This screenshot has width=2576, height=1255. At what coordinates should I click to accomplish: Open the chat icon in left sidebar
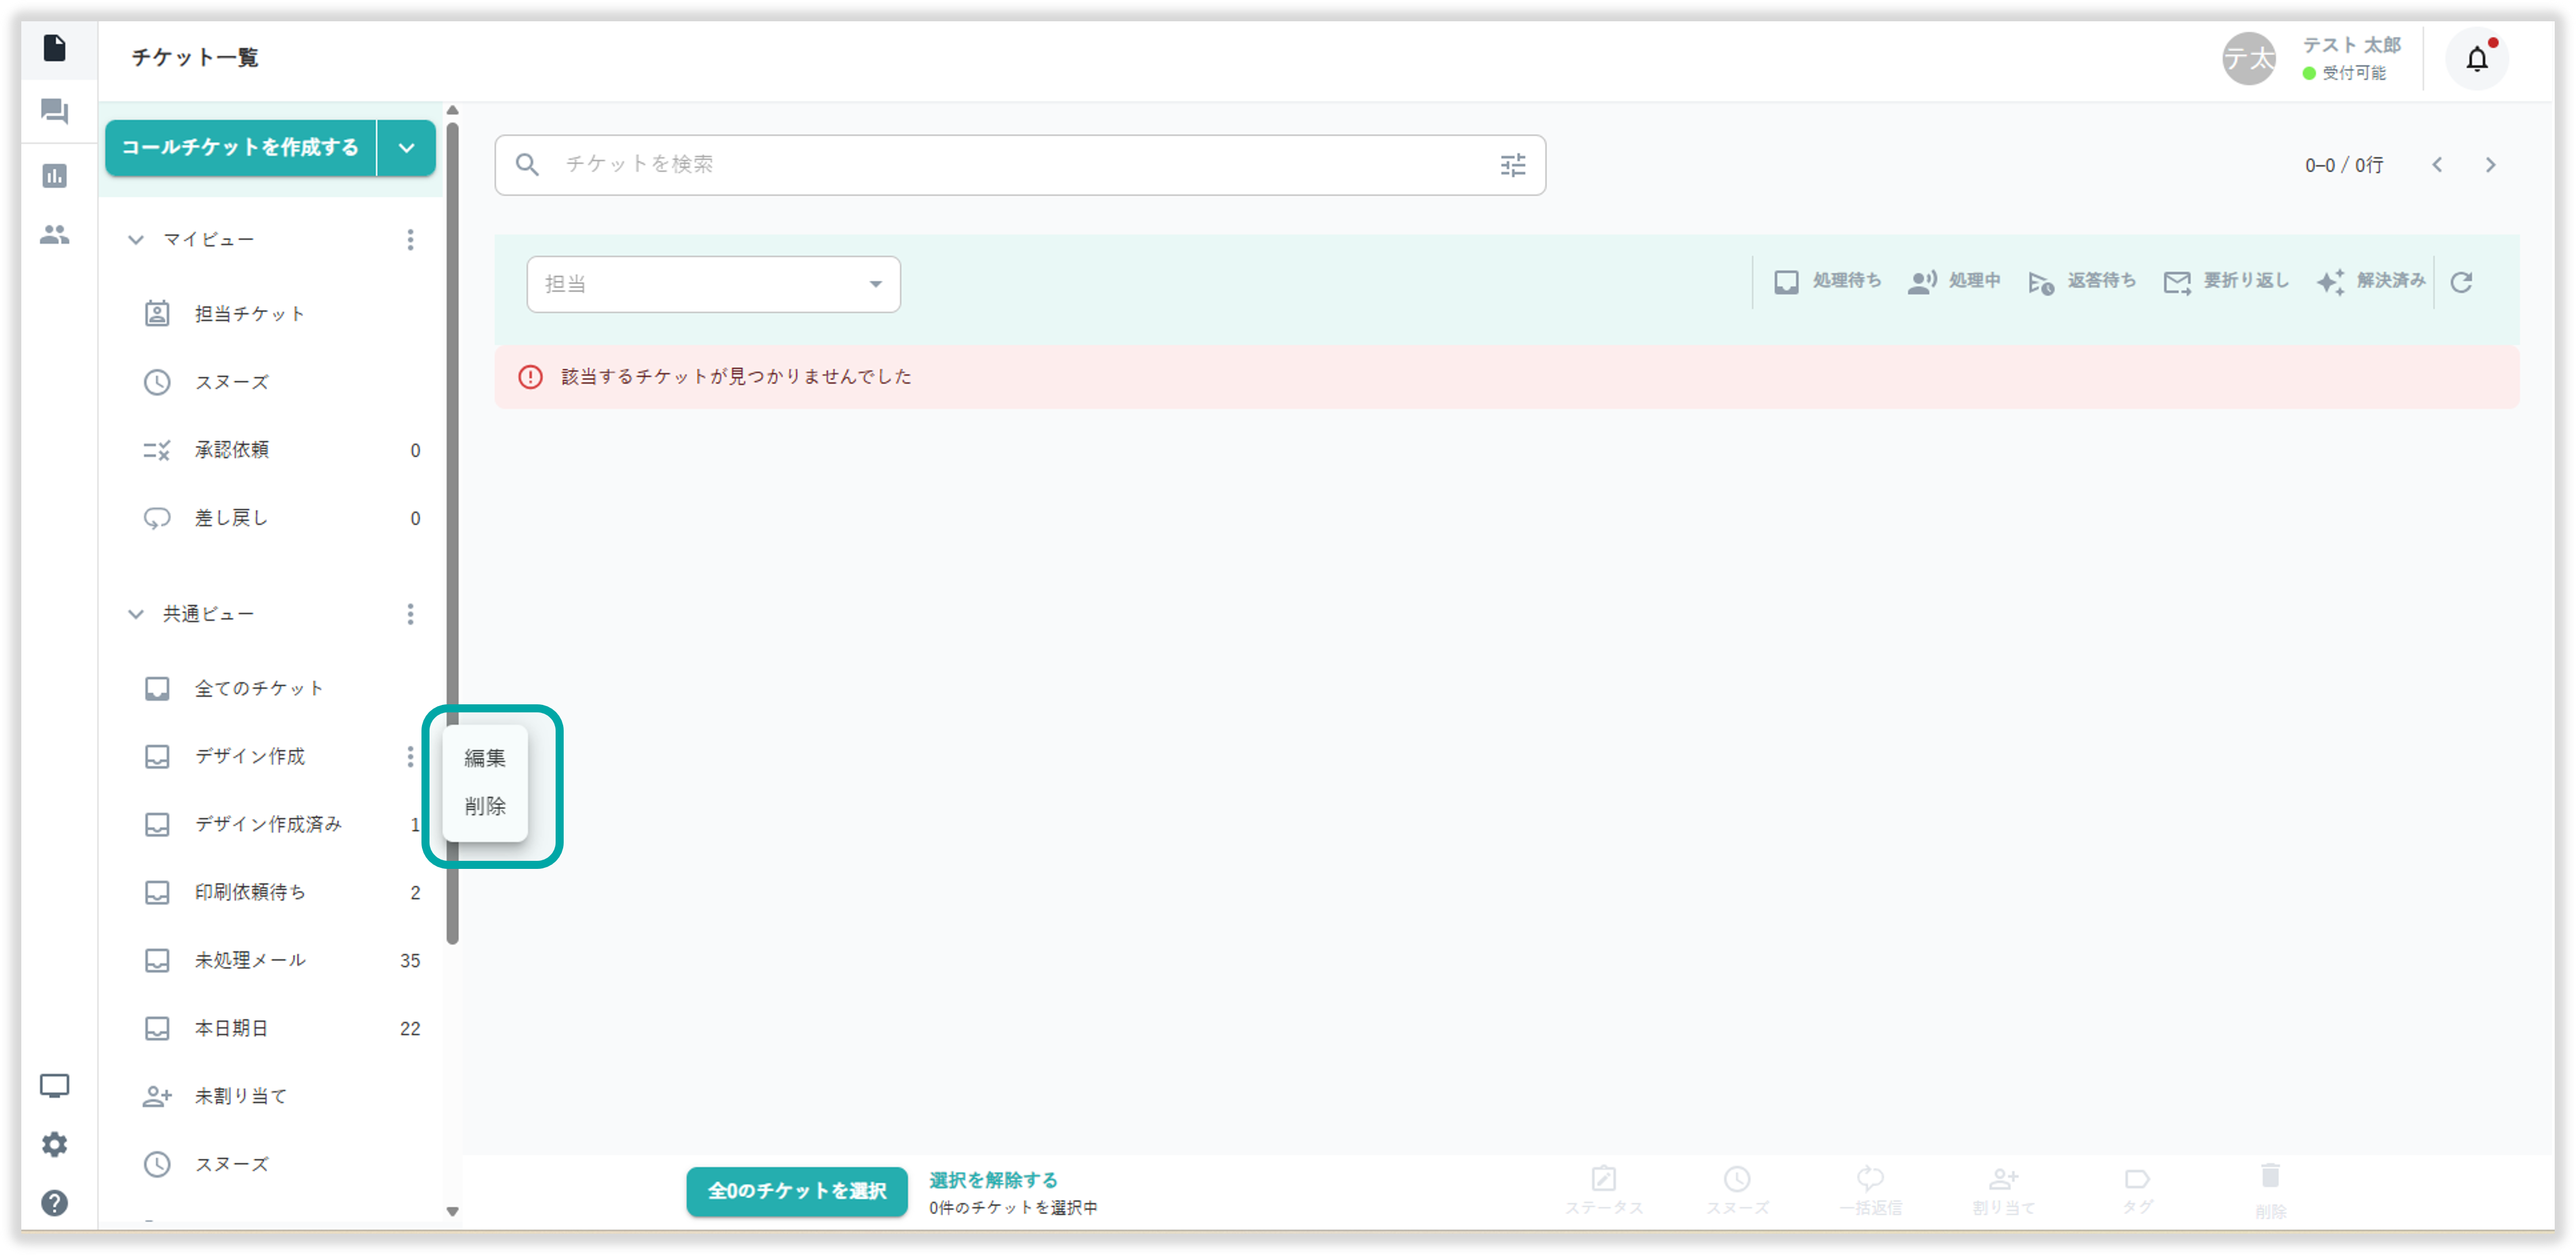pos(55,111)
